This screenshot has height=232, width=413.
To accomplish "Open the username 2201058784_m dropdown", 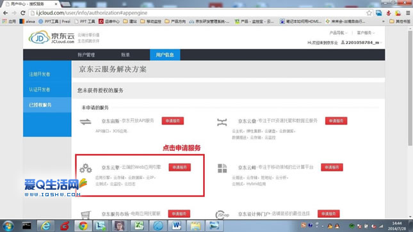I will [x=364, y=42].
